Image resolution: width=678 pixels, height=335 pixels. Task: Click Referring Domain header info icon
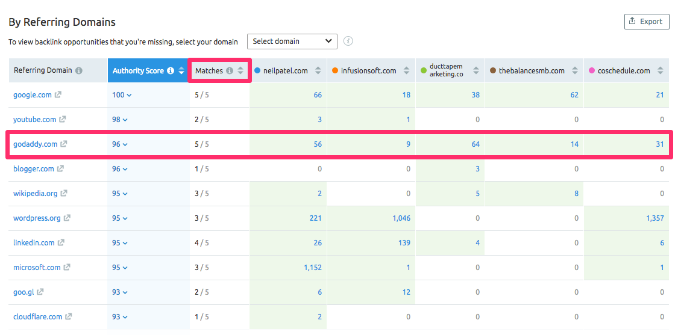point(79,71)
